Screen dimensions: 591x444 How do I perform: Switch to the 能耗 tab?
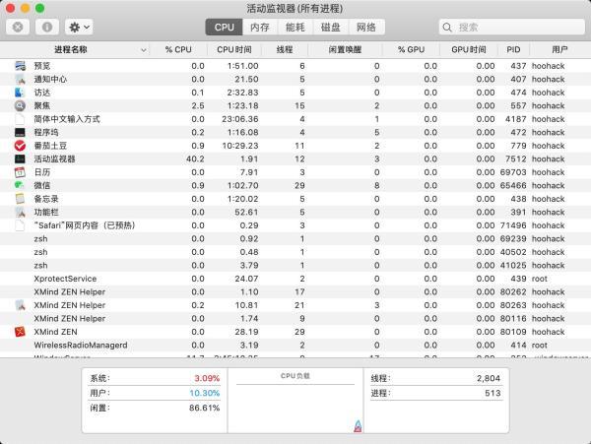[295, 28]
